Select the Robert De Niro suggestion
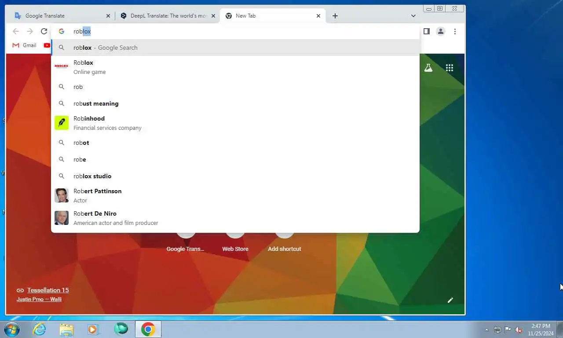Viewport: 563px width, 338px height. pyautogui.click(x=235, y=218)
